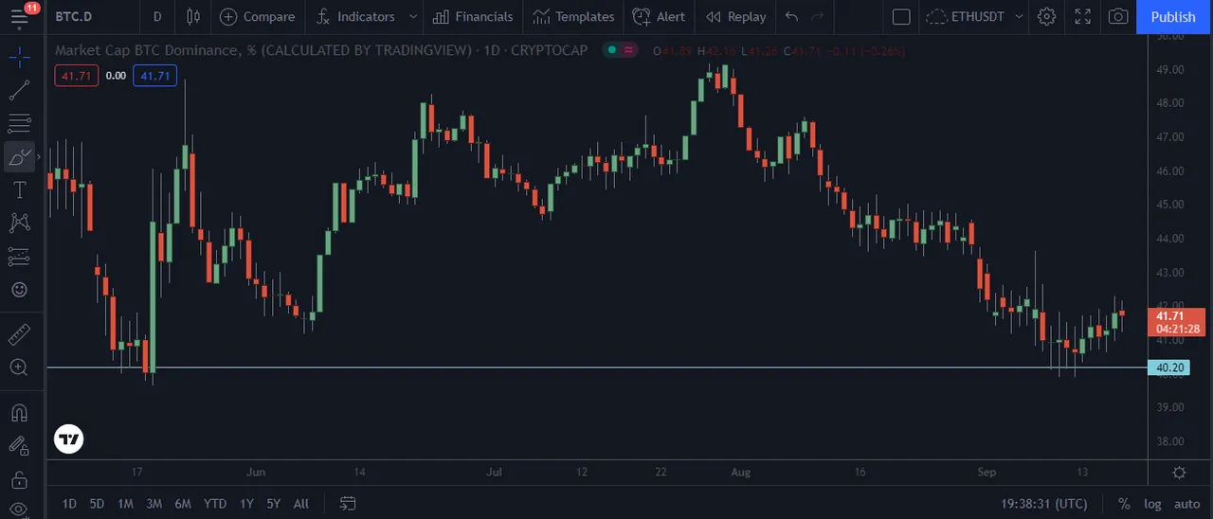Click the red 41.71 sell box

tap(77, 76)
